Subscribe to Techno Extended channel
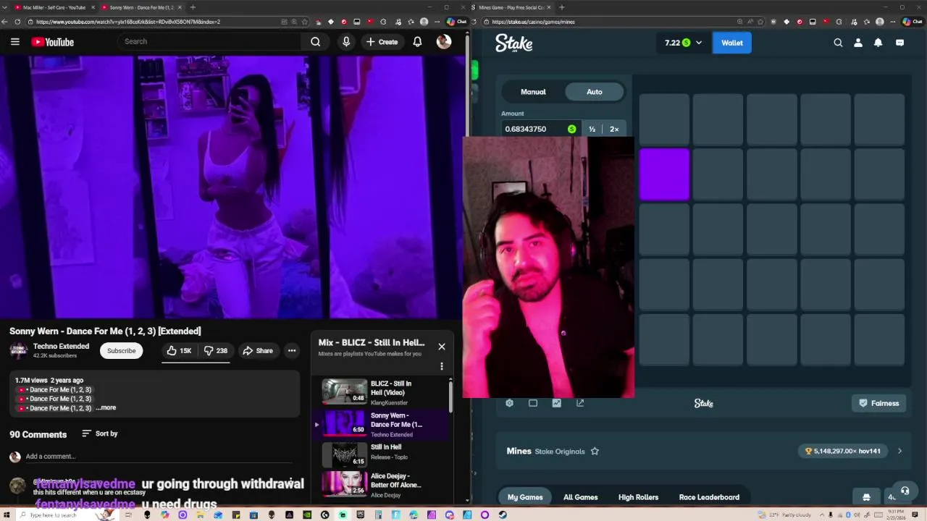This screenshot has width=927, height=521. 122,351
